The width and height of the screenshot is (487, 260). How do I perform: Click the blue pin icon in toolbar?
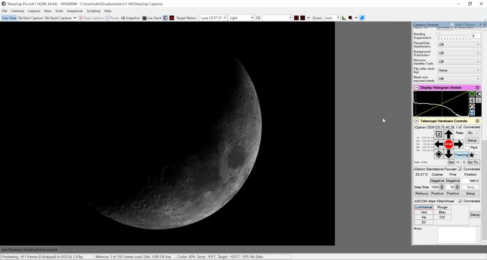tap(362, 18)
